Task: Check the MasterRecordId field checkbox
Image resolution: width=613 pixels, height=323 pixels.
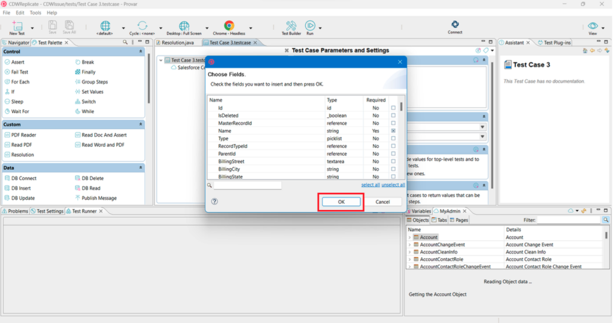Action: click(393, 123)
